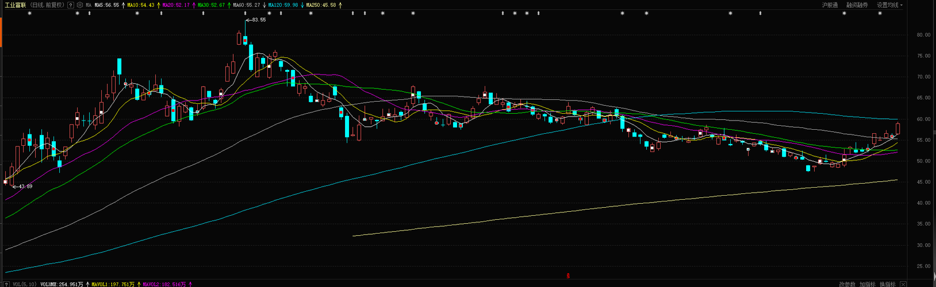936x287 pixels.
Task: Click the 43.89 low price label
Action: click(x=25, y=187)
